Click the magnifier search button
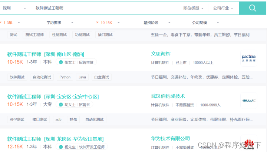The height and width of the screenshot is (152, 267). (x=253, y=8)
